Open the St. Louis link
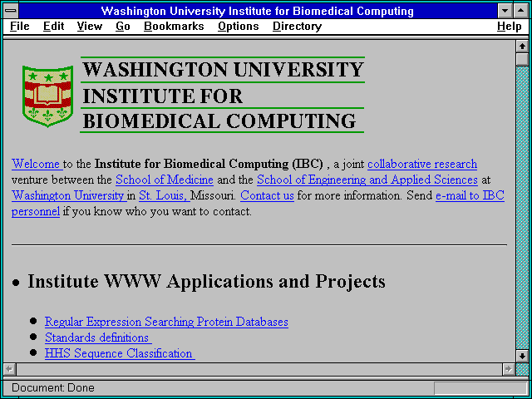532x399 pixels. [x=165, y=196]
